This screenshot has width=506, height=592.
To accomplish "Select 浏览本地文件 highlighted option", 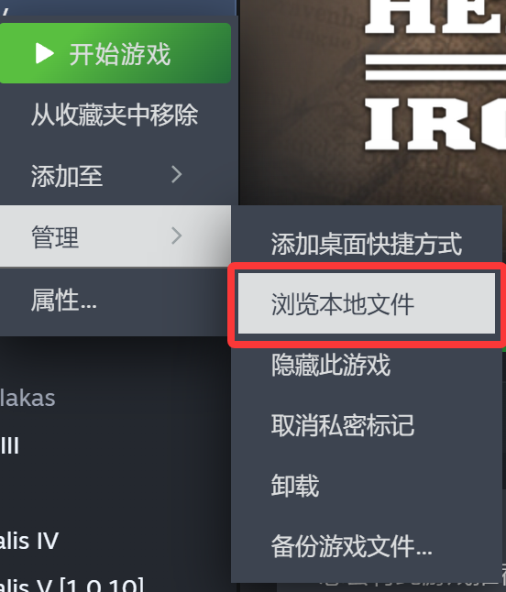I will coord(367,304).
